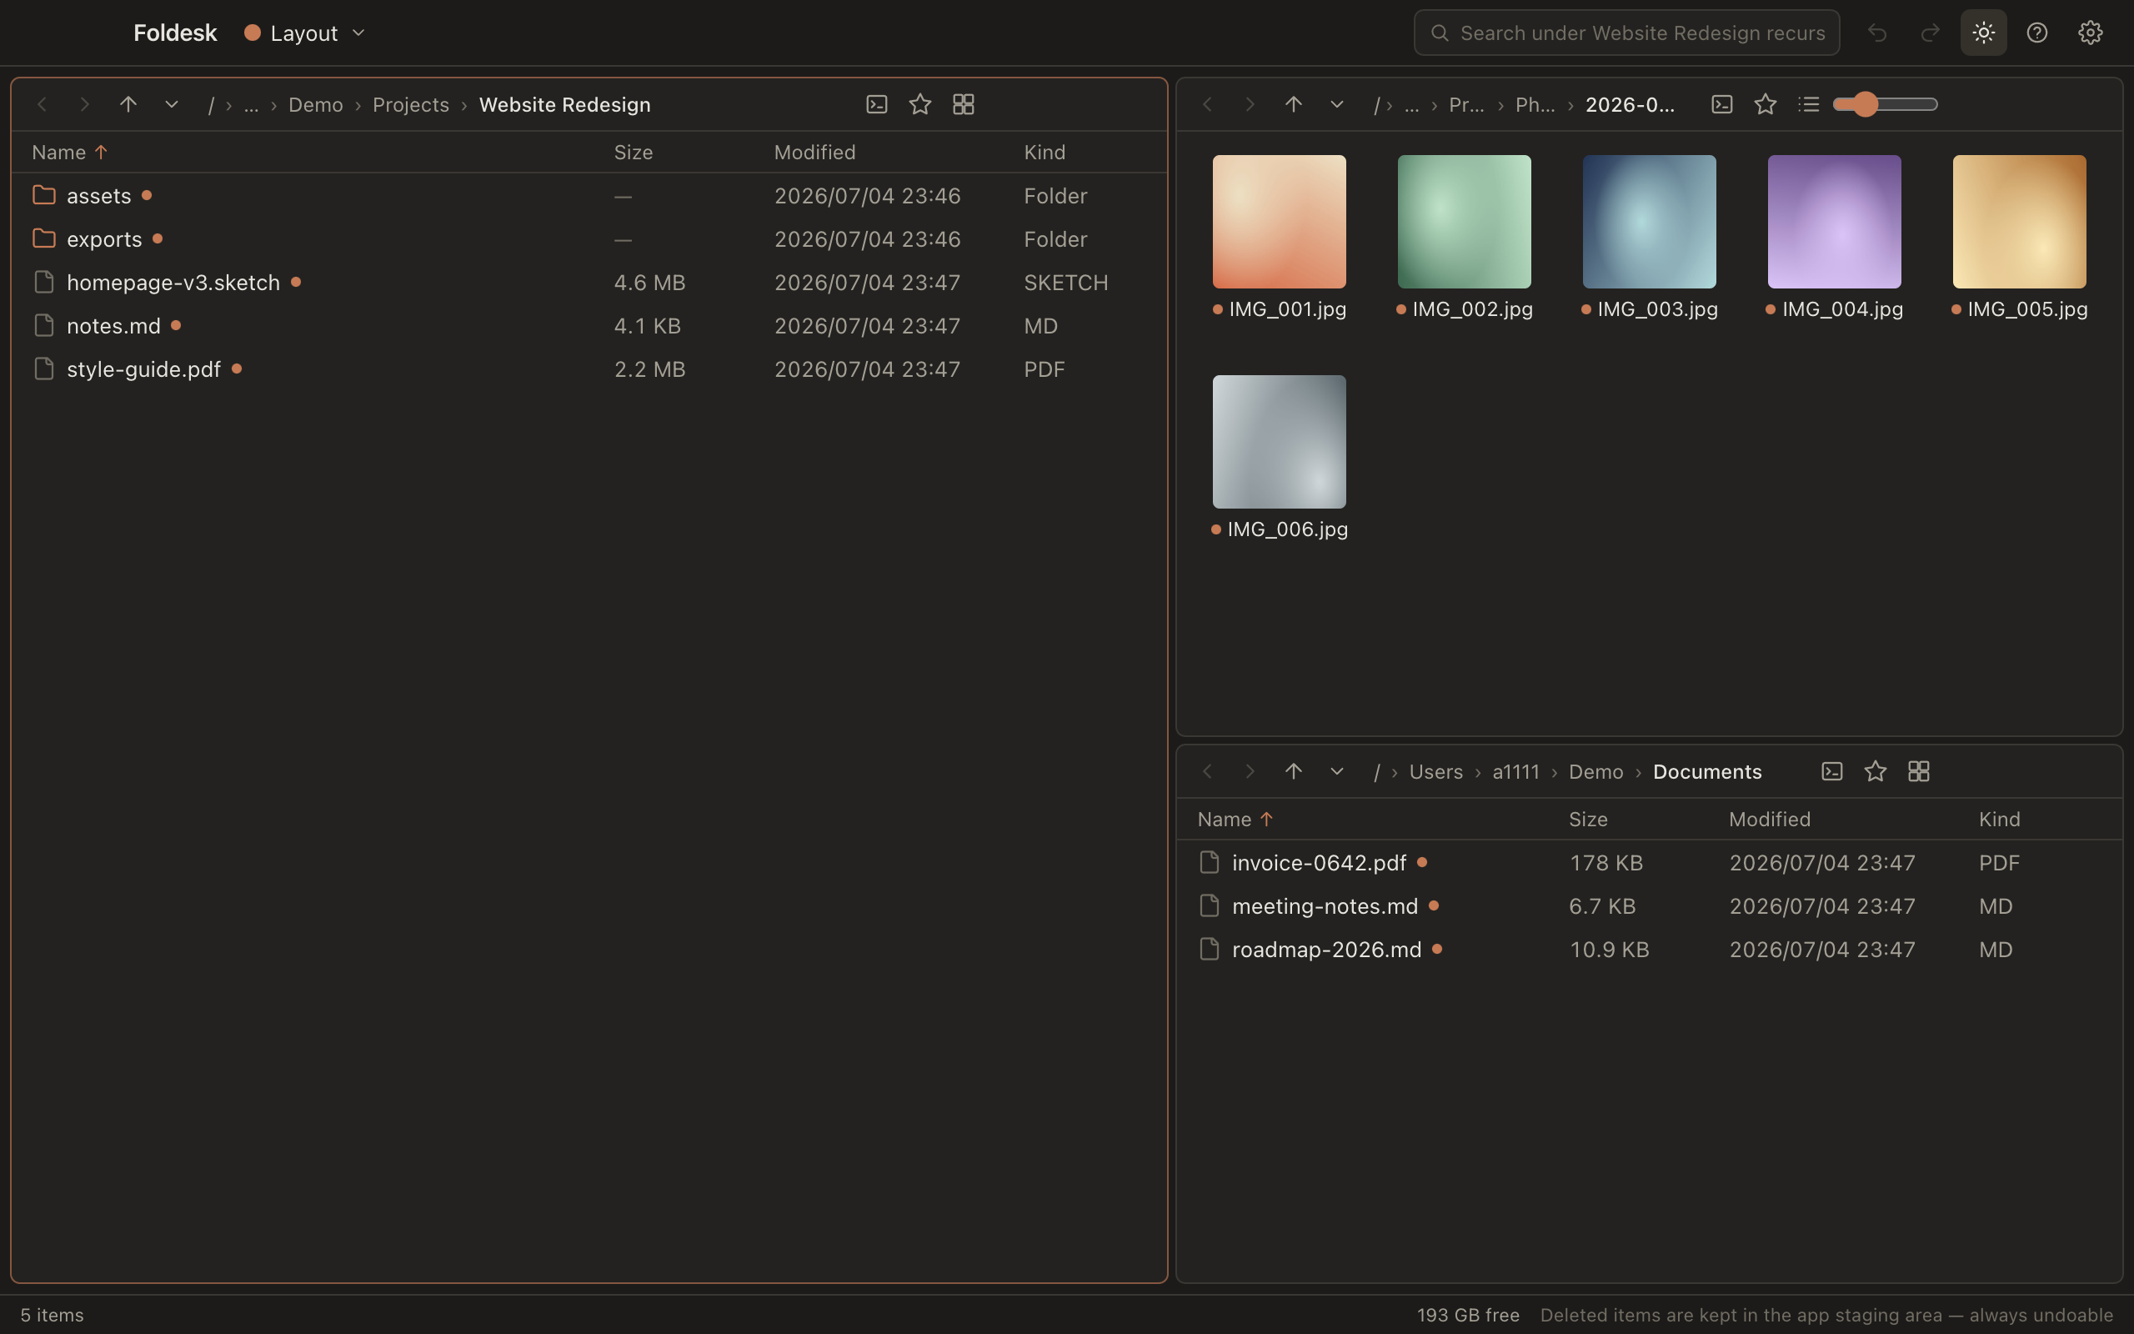Viewport: 2134px width, 1334px height.
Task: Open terminal icon in photos pane
Action: [1722, 104]
